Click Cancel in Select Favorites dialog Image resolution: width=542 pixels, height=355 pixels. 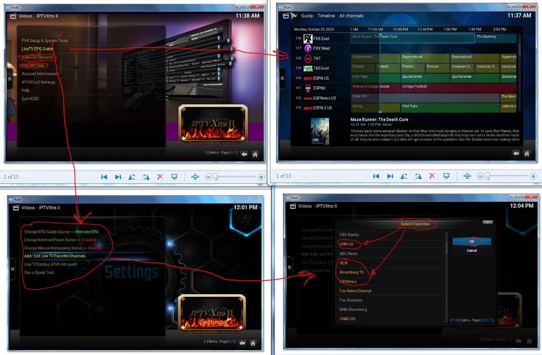point(472,251)
